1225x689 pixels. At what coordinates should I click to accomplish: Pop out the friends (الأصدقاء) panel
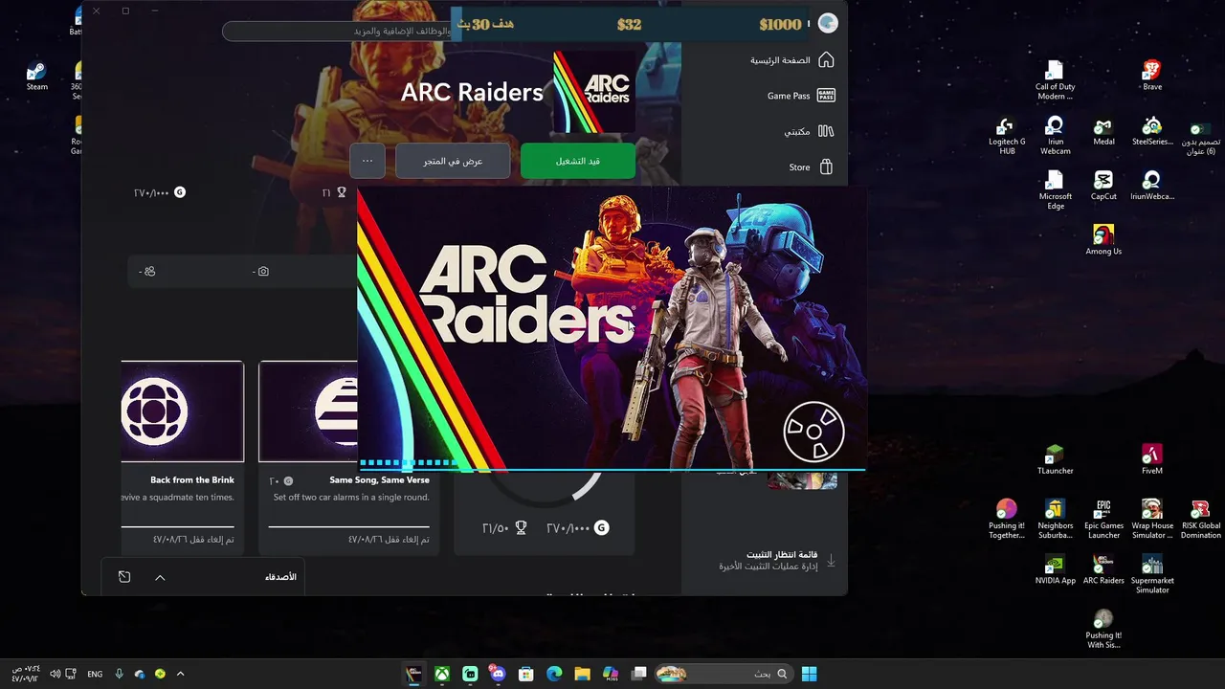tap(124, 577)
